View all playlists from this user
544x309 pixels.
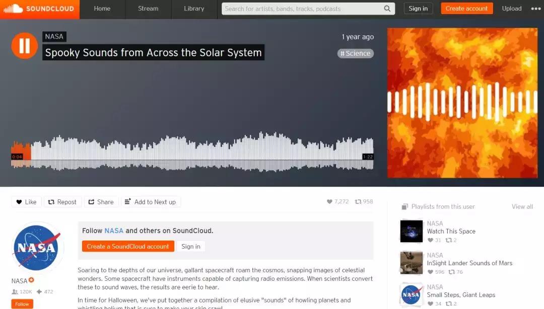point(522,206)
